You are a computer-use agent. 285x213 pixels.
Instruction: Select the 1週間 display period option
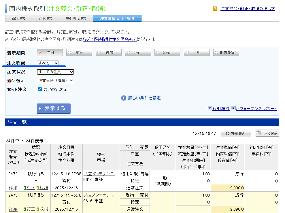(x=99, y=52)
